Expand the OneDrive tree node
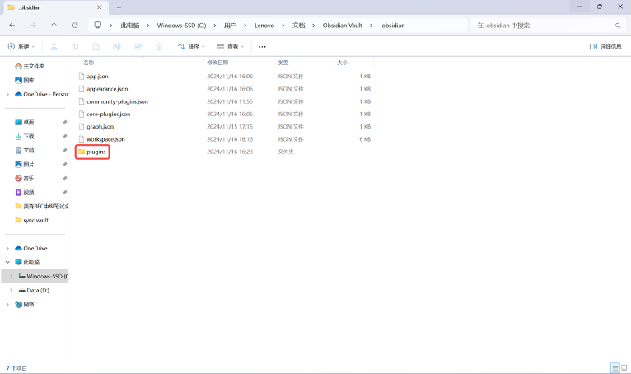 7,249
